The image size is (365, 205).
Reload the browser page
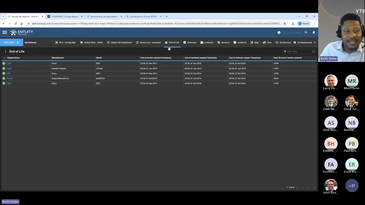pos(15,24)
